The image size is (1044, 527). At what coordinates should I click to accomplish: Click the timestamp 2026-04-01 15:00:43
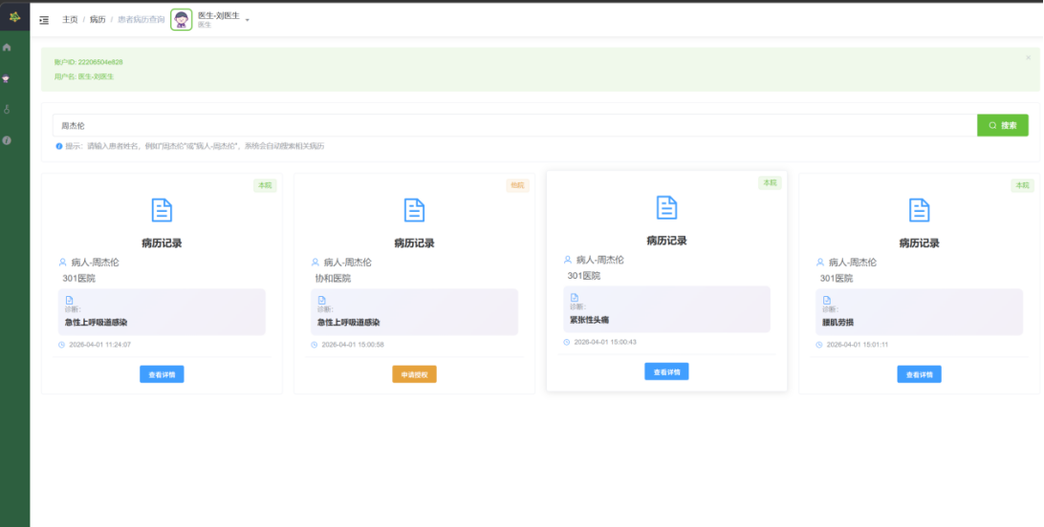(x=605, y=342)
